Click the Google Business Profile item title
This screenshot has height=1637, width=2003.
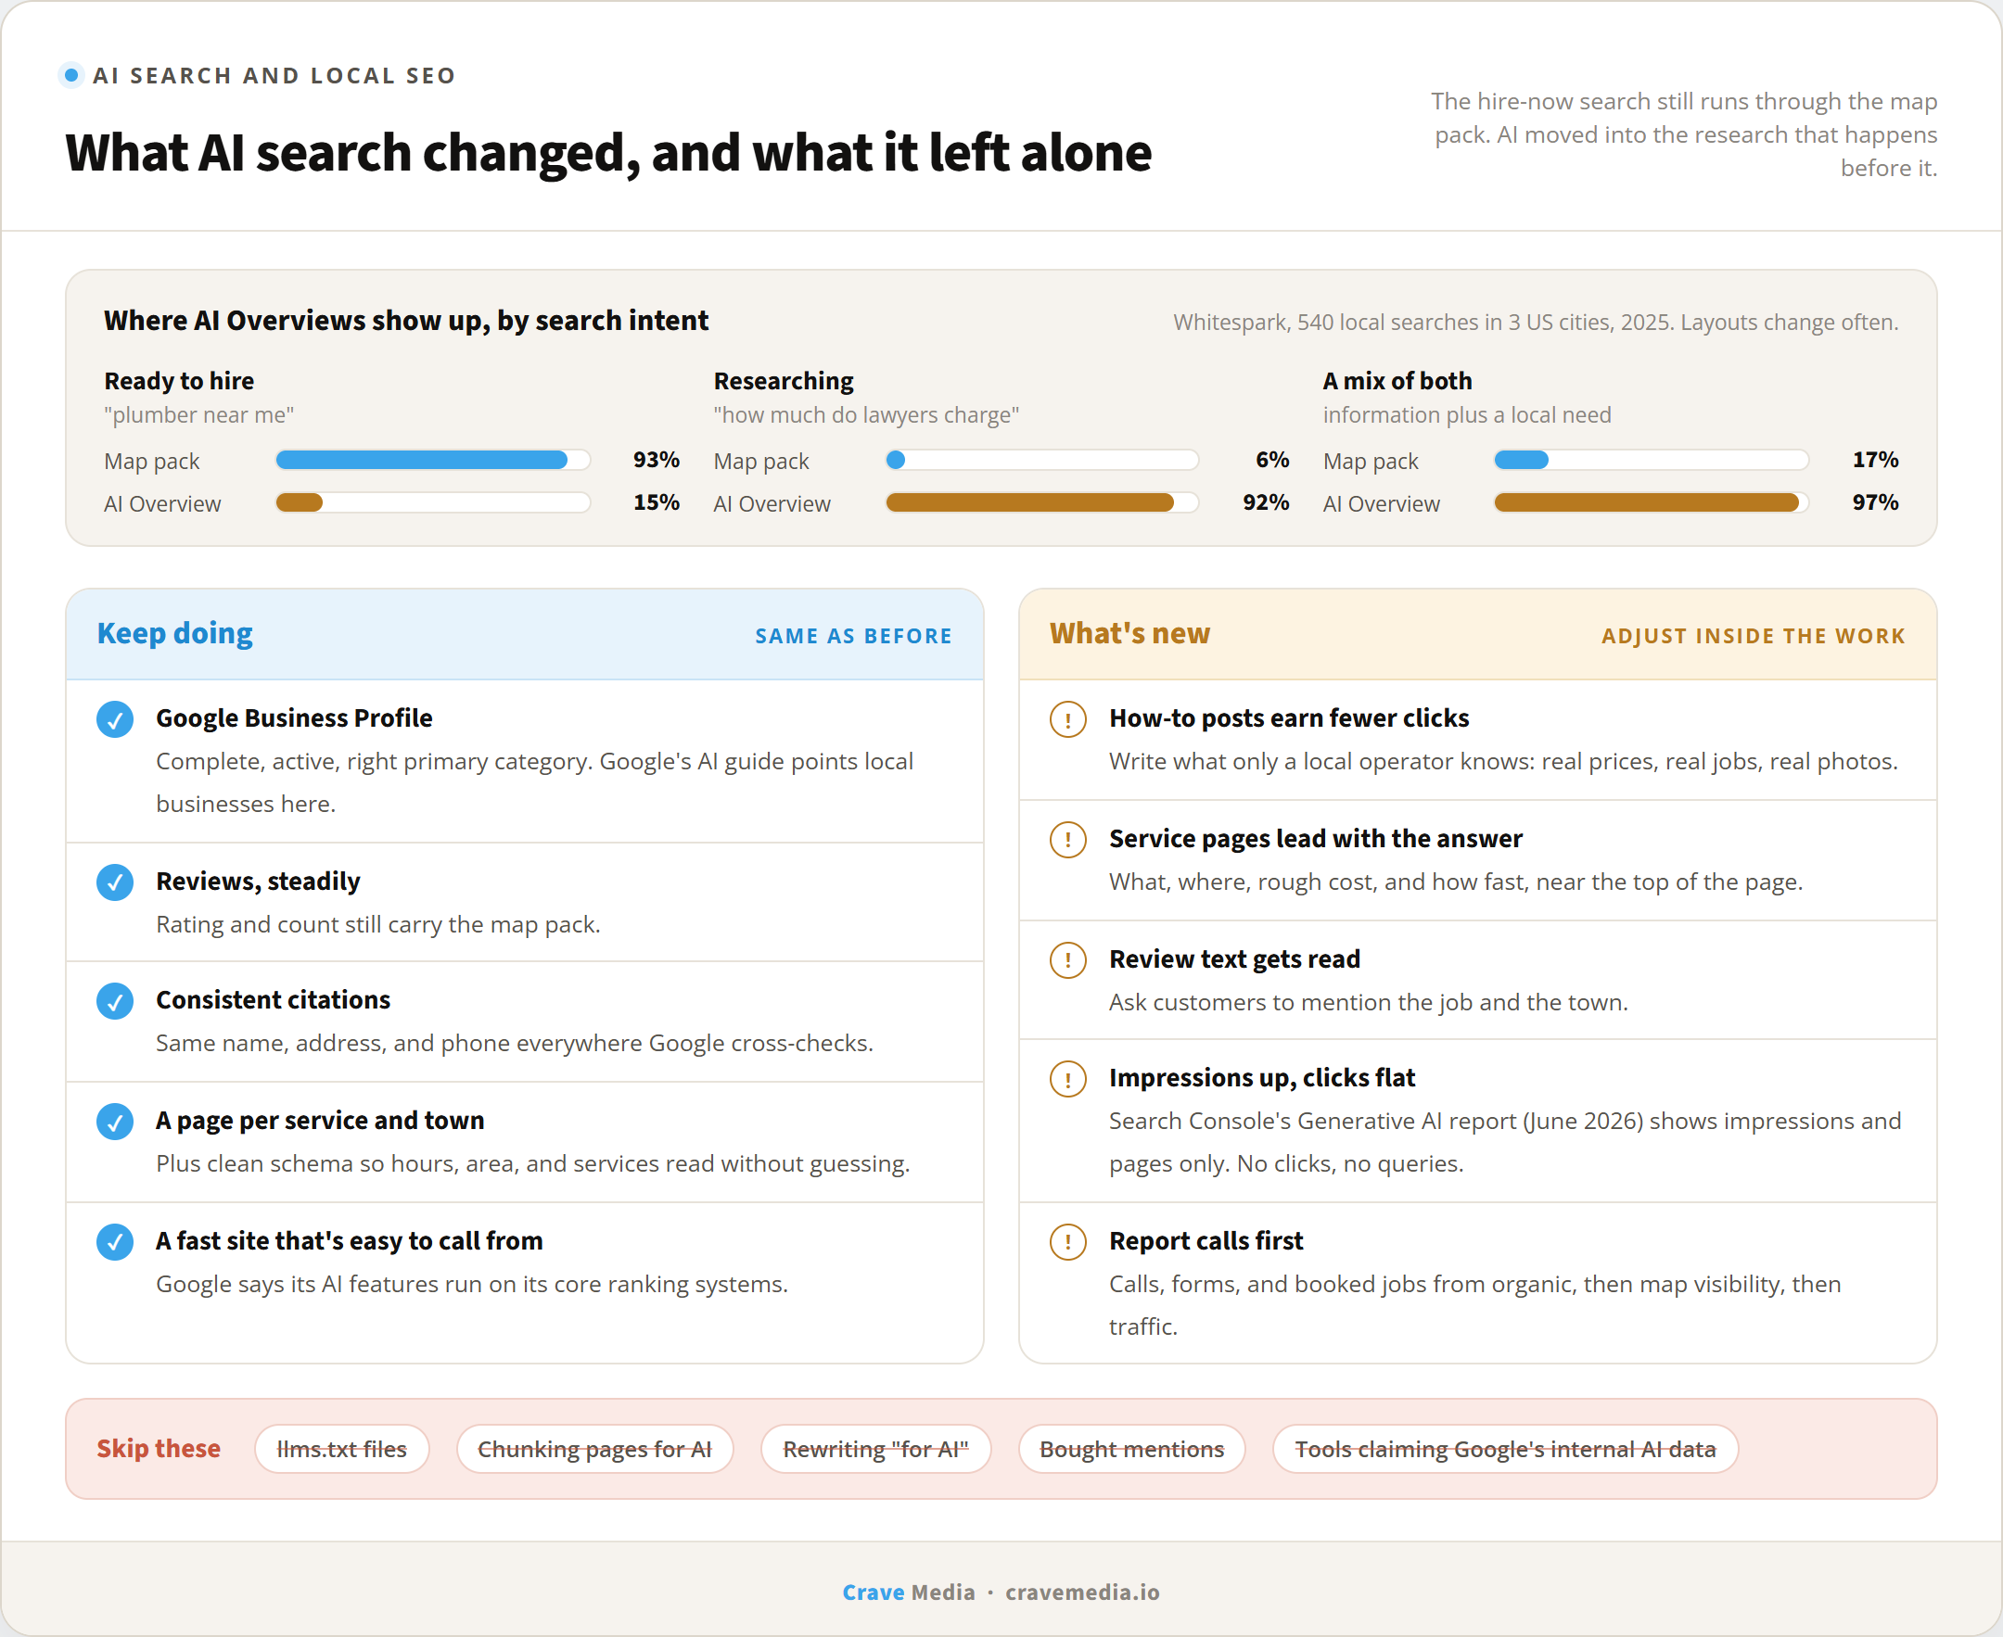pos(293,718)
